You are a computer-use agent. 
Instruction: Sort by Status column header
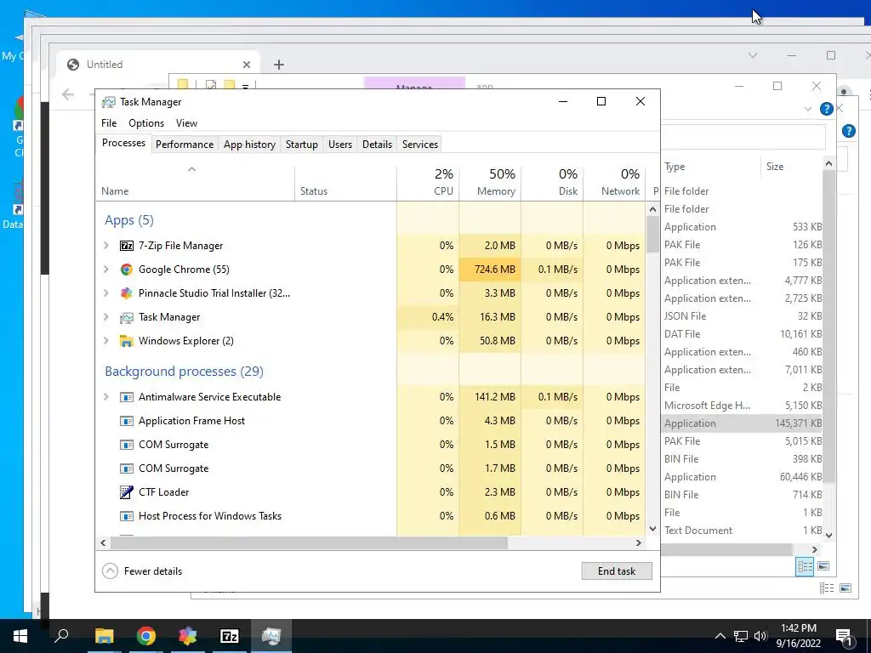[345, 182]
